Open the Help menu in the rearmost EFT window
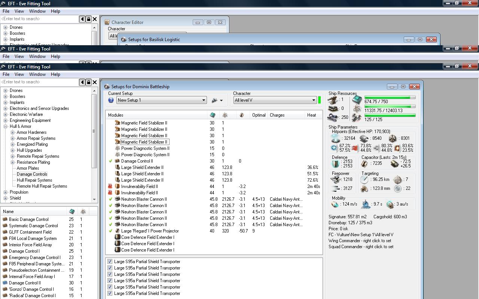 55,11
